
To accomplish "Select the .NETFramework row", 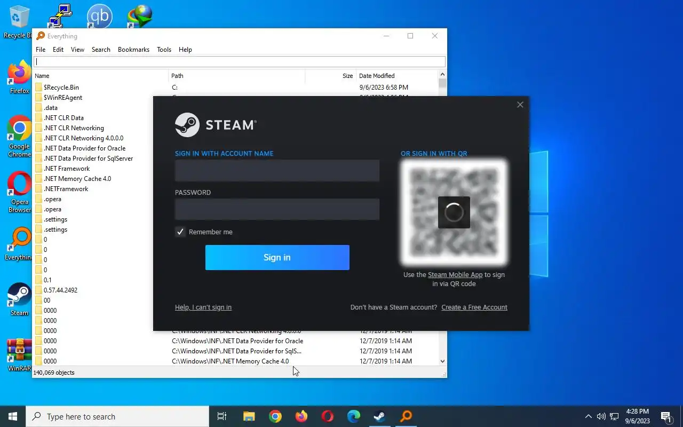I will click(66, 189).
